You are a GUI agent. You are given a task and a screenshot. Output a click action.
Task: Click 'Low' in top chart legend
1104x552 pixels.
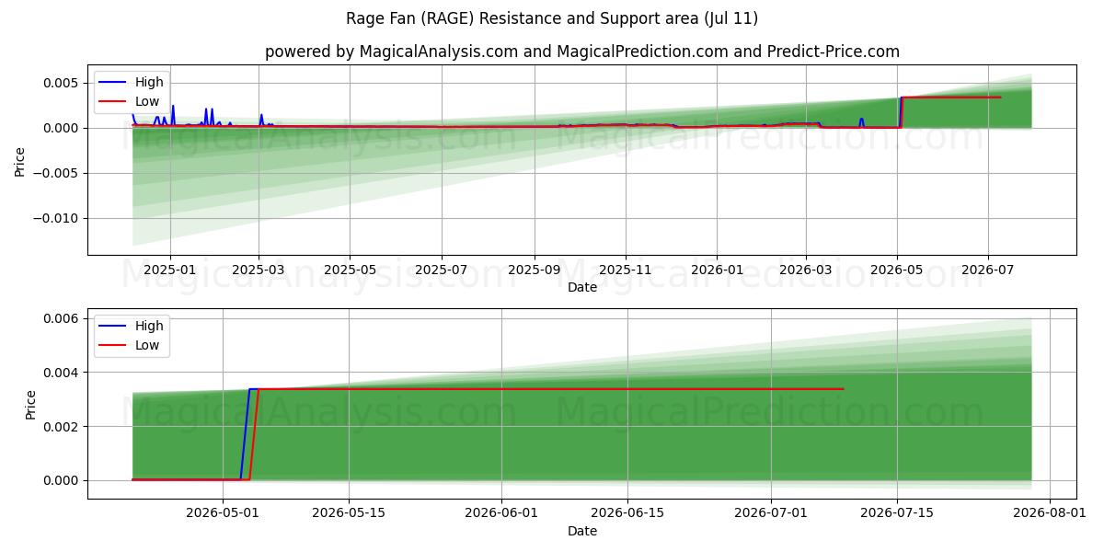point(147,101)
